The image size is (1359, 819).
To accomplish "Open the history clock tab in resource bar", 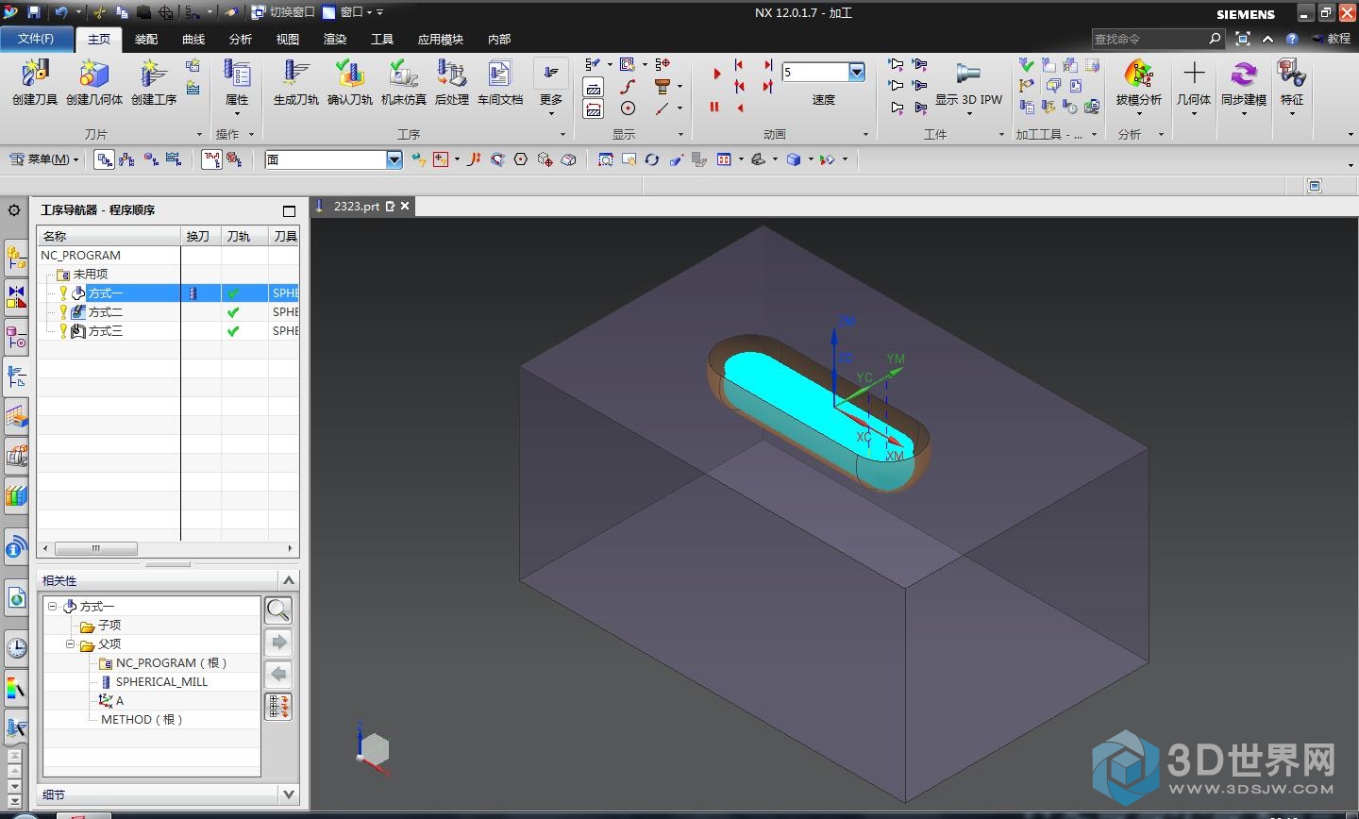I will point(16,648).
